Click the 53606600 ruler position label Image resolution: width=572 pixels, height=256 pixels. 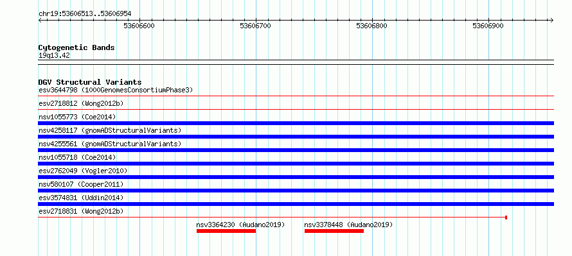click(x=139, y=26)
